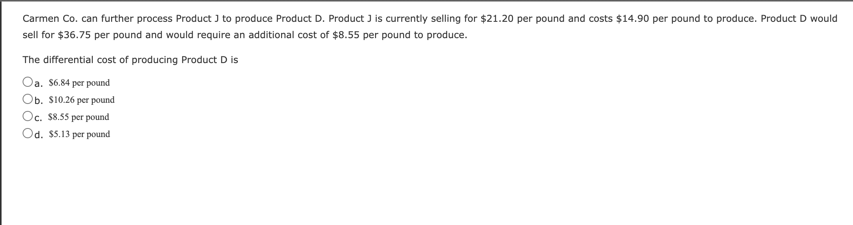Click '$36.75' in the question paragraph
The image size is (853, 225).
tap(74, 35)
